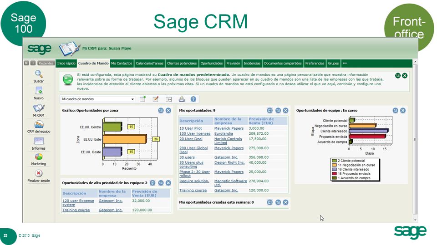Click Finalizar sesión logout icon
The height and width of the screenshot is (245, 437).
[x=39, y=173]
